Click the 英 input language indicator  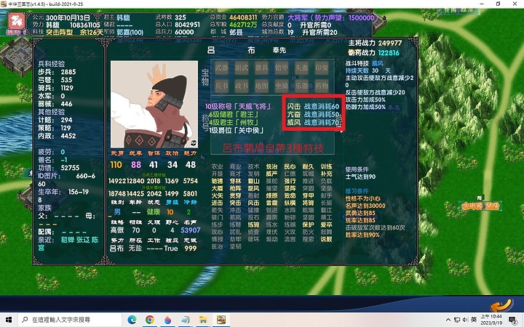tap(474, 320)
